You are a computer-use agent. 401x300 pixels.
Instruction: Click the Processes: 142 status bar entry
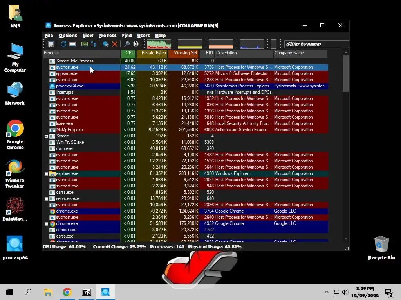167,247
